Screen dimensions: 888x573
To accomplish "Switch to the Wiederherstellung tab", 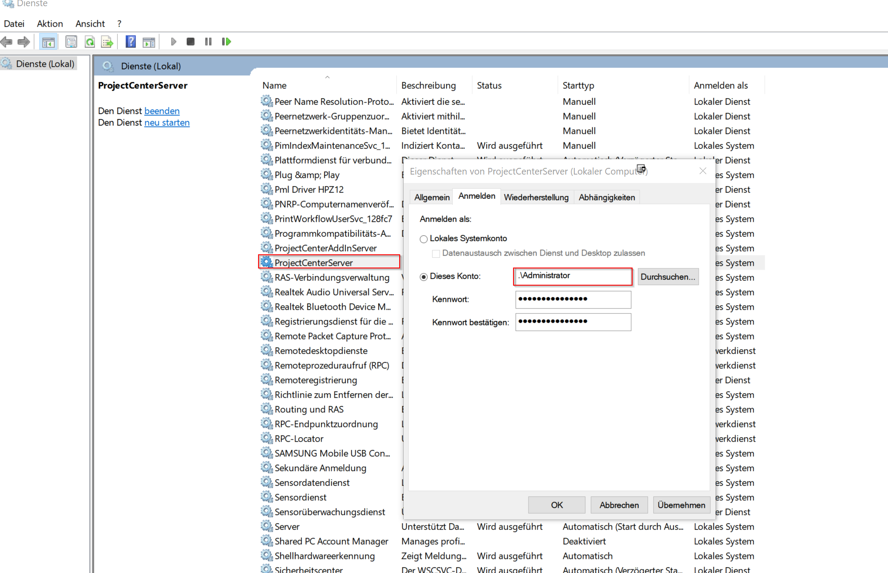I will point(536,197).
